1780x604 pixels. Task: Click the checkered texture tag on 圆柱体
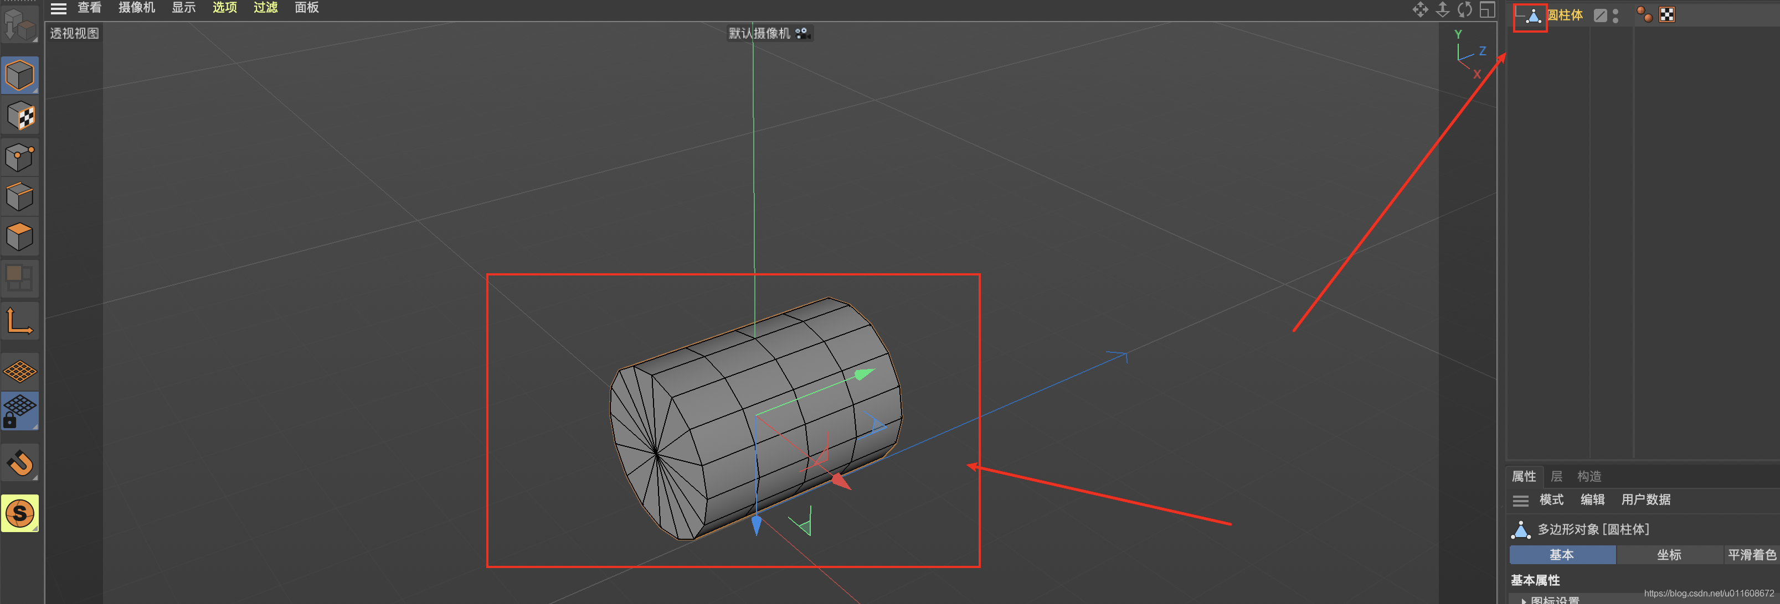point(1666,15)
